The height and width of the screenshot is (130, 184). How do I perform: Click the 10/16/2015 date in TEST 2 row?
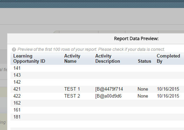point(168,96)
